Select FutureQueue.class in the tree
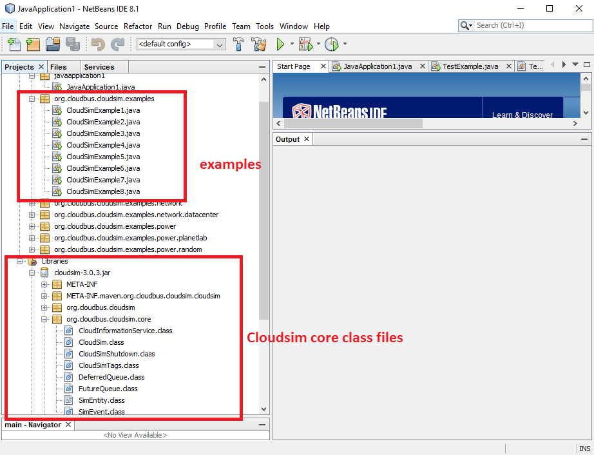This screenshot has width=594, height=455. pos(108,389)
